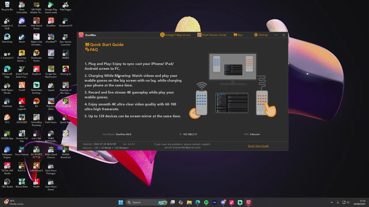Close the DouWan window
The width and height of the screenshot is (369, 207).
(x=284, y=35)
